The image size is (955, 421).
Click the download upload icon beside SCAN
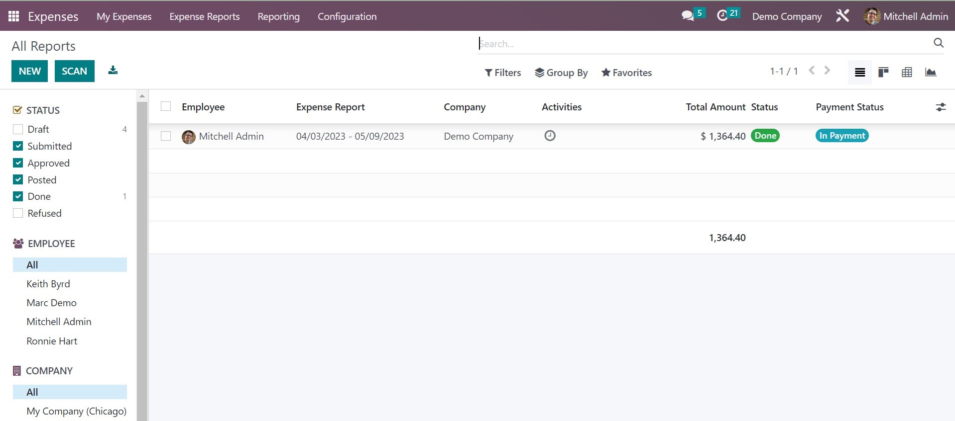click(x=113, y=71)
